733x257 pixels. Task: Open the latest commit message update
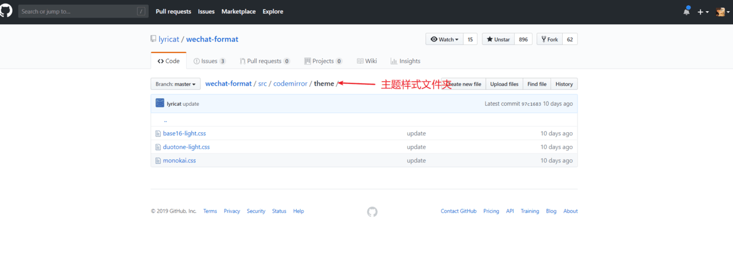point(191,104)
